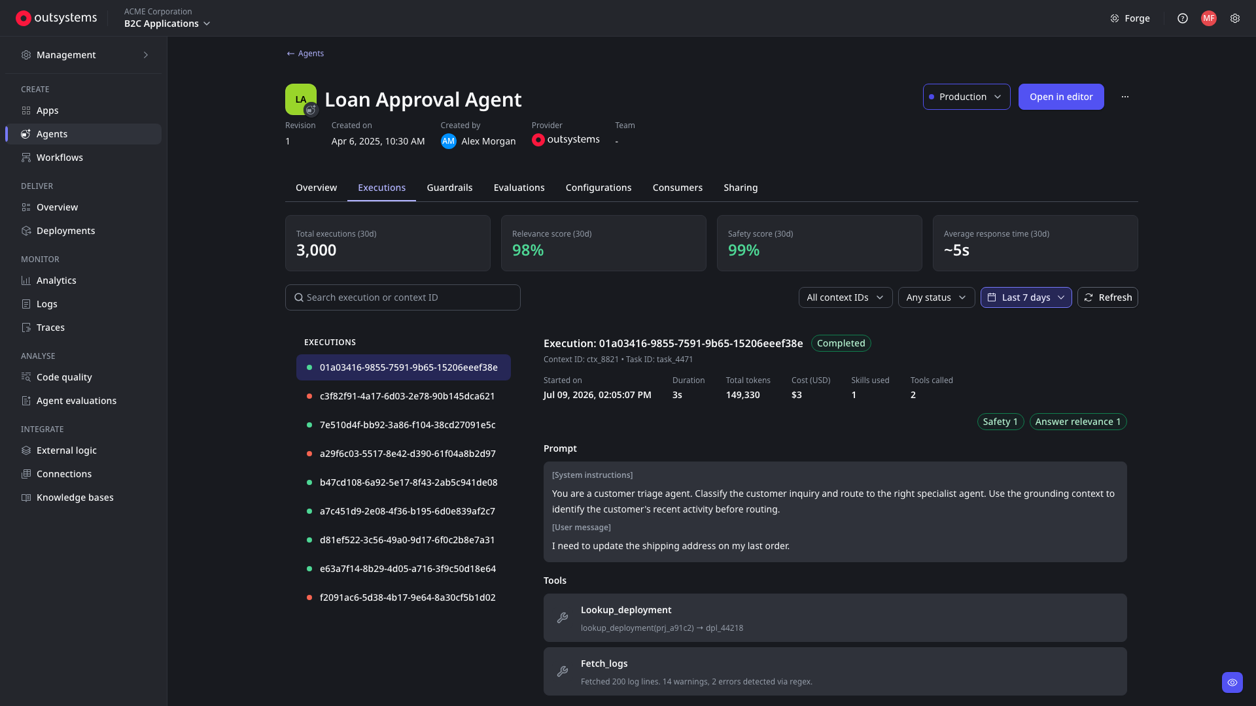The image size is (1256, 706).
Task: Click the Loan Approval Agent LA icon
Action: coord(301,99)
